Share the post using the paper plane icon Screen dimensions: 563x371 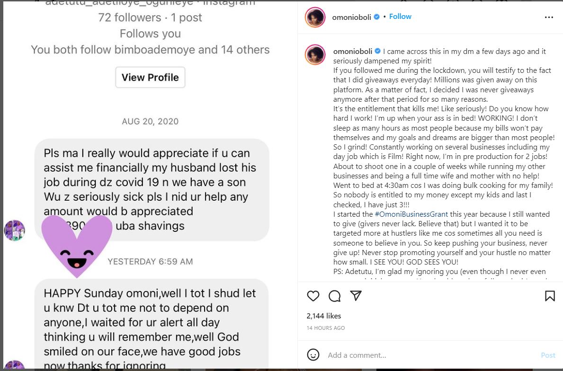[x=356, y=296]
